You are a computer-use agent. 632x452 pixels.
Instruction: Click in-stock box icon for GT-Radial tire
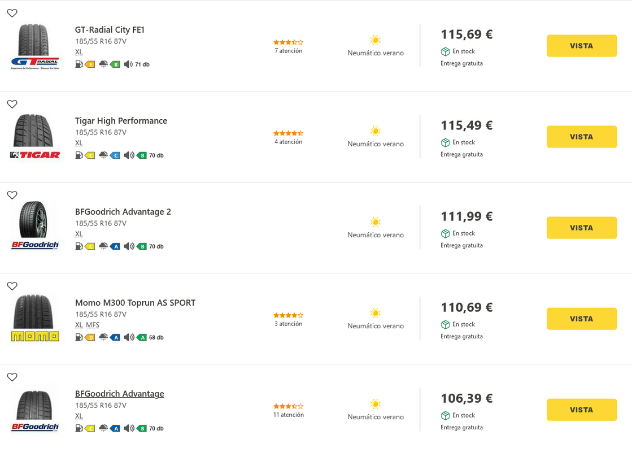point(446,51)
